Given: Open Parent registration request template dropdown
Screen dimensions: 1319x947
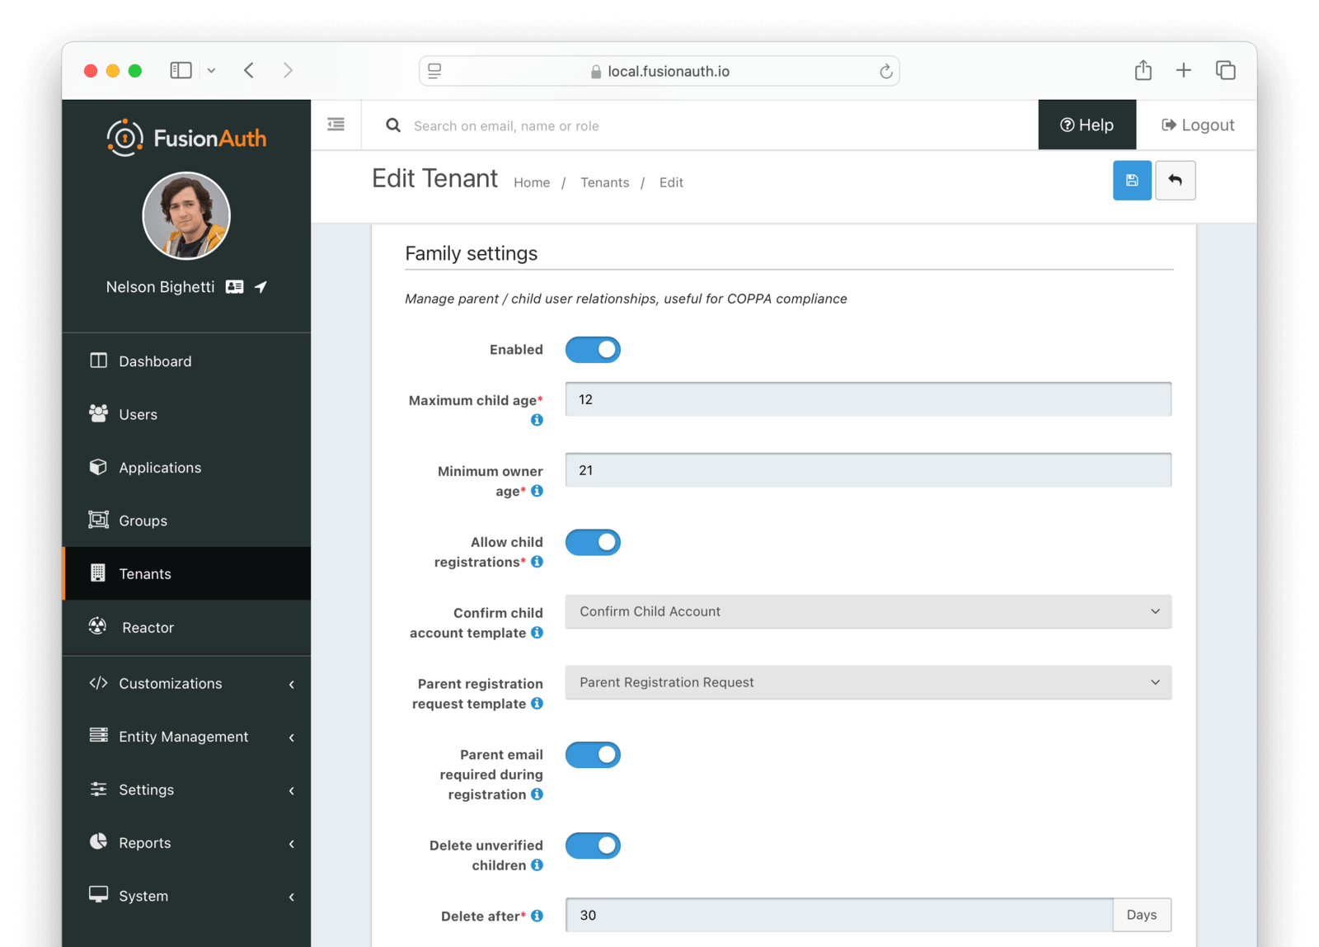Looking at the screenshot, I should click(x=867, y=683).
